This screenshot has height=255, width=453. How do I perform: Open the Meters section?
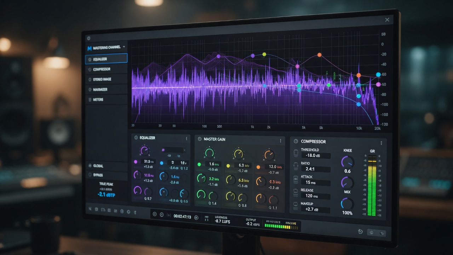point(106,100)
